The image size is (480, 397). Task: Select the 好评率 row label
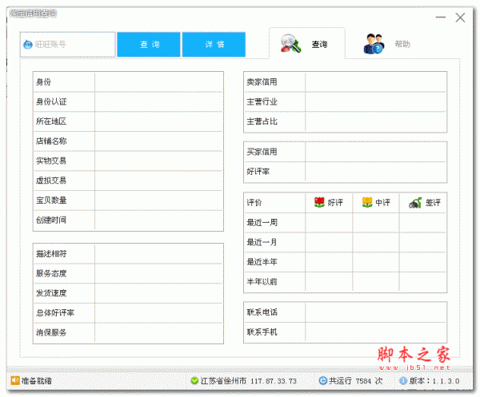coord(258,172)
